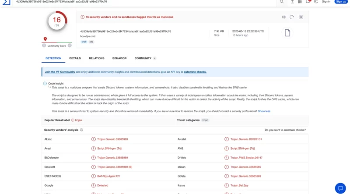
Task: Click DrWeb Trojan.PWS.Stealer result
Action: 246,158
